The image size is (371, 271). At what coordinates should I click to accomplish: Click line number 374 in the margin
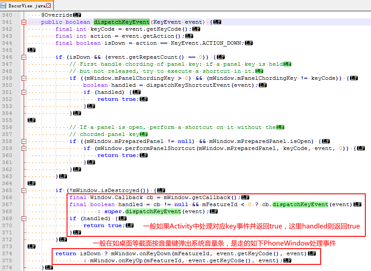point(7,253)
